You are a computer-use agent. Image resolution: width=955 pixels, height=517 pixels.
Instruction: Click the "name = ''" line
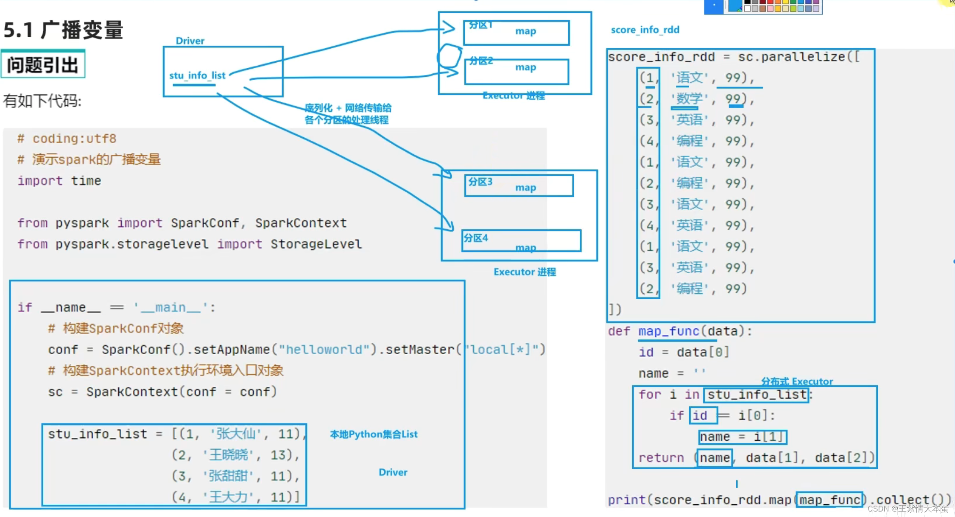coord(673,373)
